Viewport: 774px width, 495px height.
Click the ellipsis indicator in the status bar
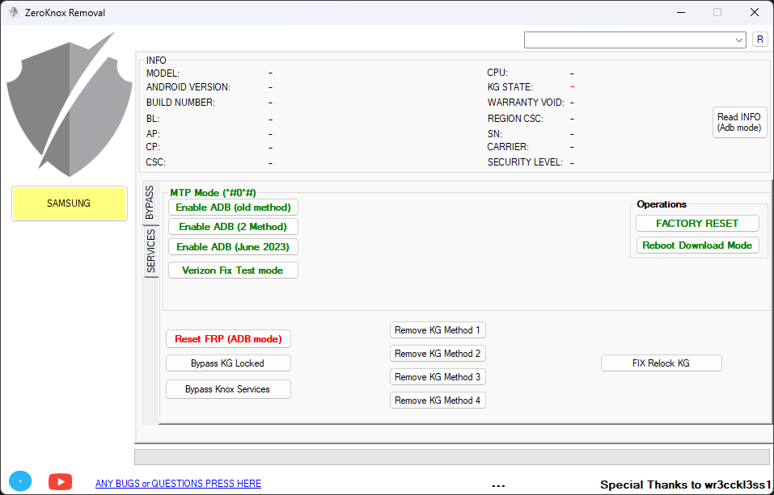(x=499, y=484)
